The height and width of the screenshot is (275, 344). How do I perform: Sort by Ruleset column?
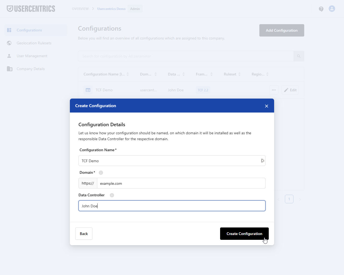[x=239, y=74]
